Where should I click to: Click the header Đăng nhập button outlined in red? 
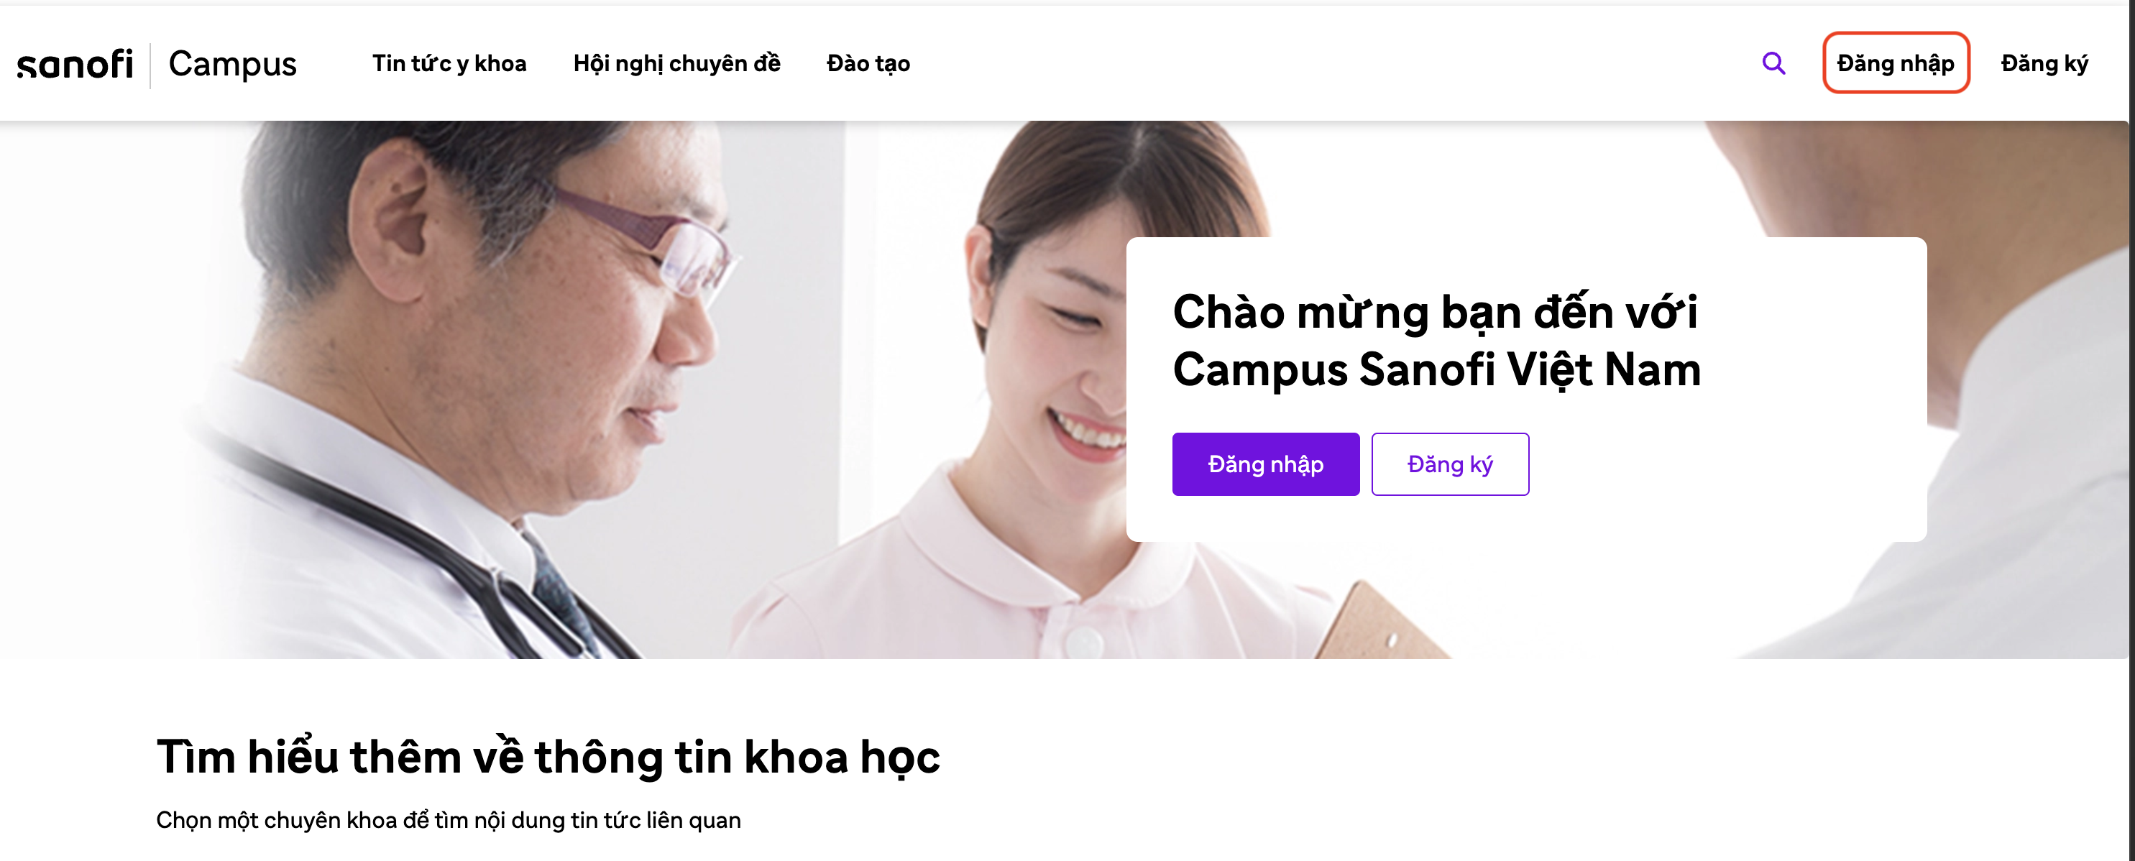[1896, 63]
